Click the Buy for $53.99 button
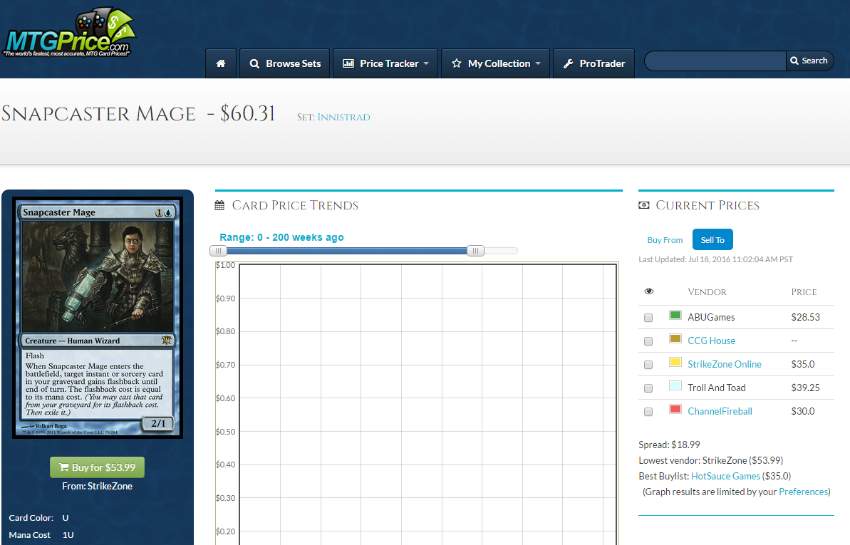This screenshot has height=545, width=850. pos(97,467)
